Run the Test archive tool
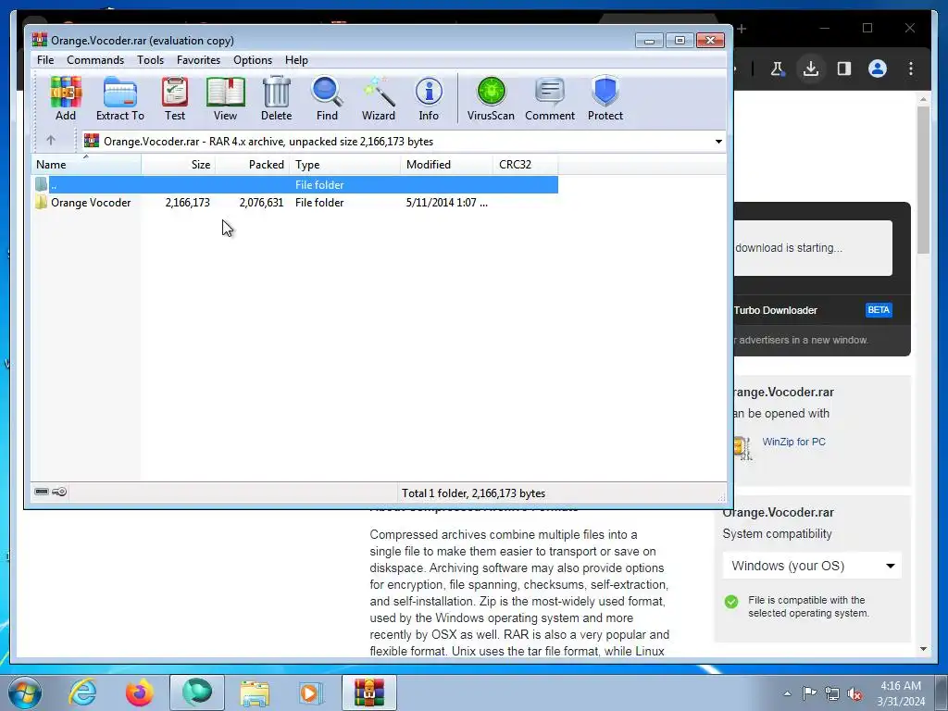 (175, 98)
